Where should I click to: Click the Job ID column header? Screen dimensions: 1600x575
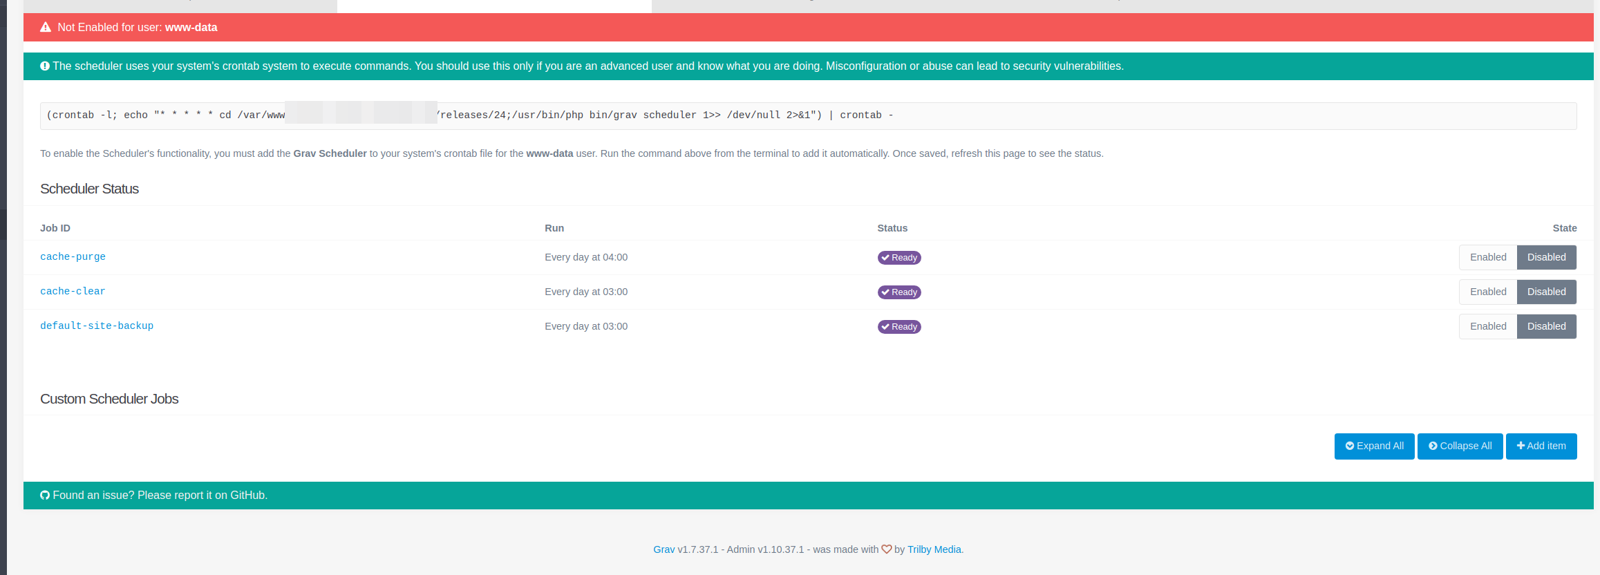(55, 228)
